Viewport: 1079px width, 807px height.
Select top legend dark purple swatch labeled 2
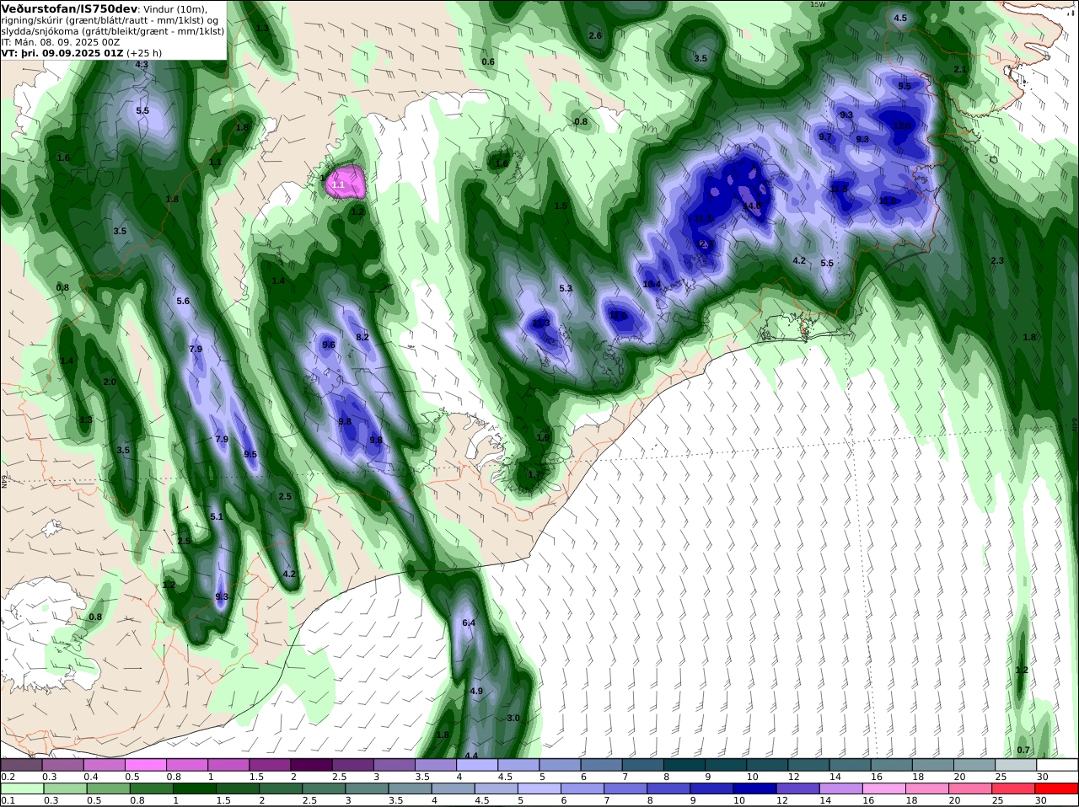pyautogui.click(x=312, y=765)
